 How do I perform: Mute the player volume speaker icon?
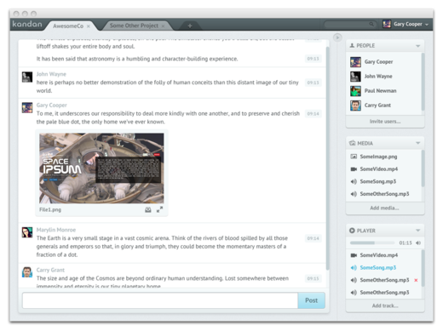(x=418, y=243)
